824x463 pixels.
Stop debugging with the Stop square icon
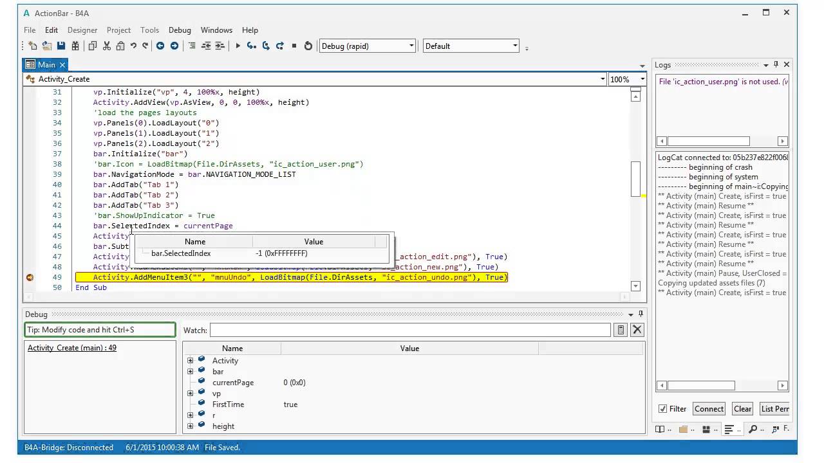click(x=294, y=46)
